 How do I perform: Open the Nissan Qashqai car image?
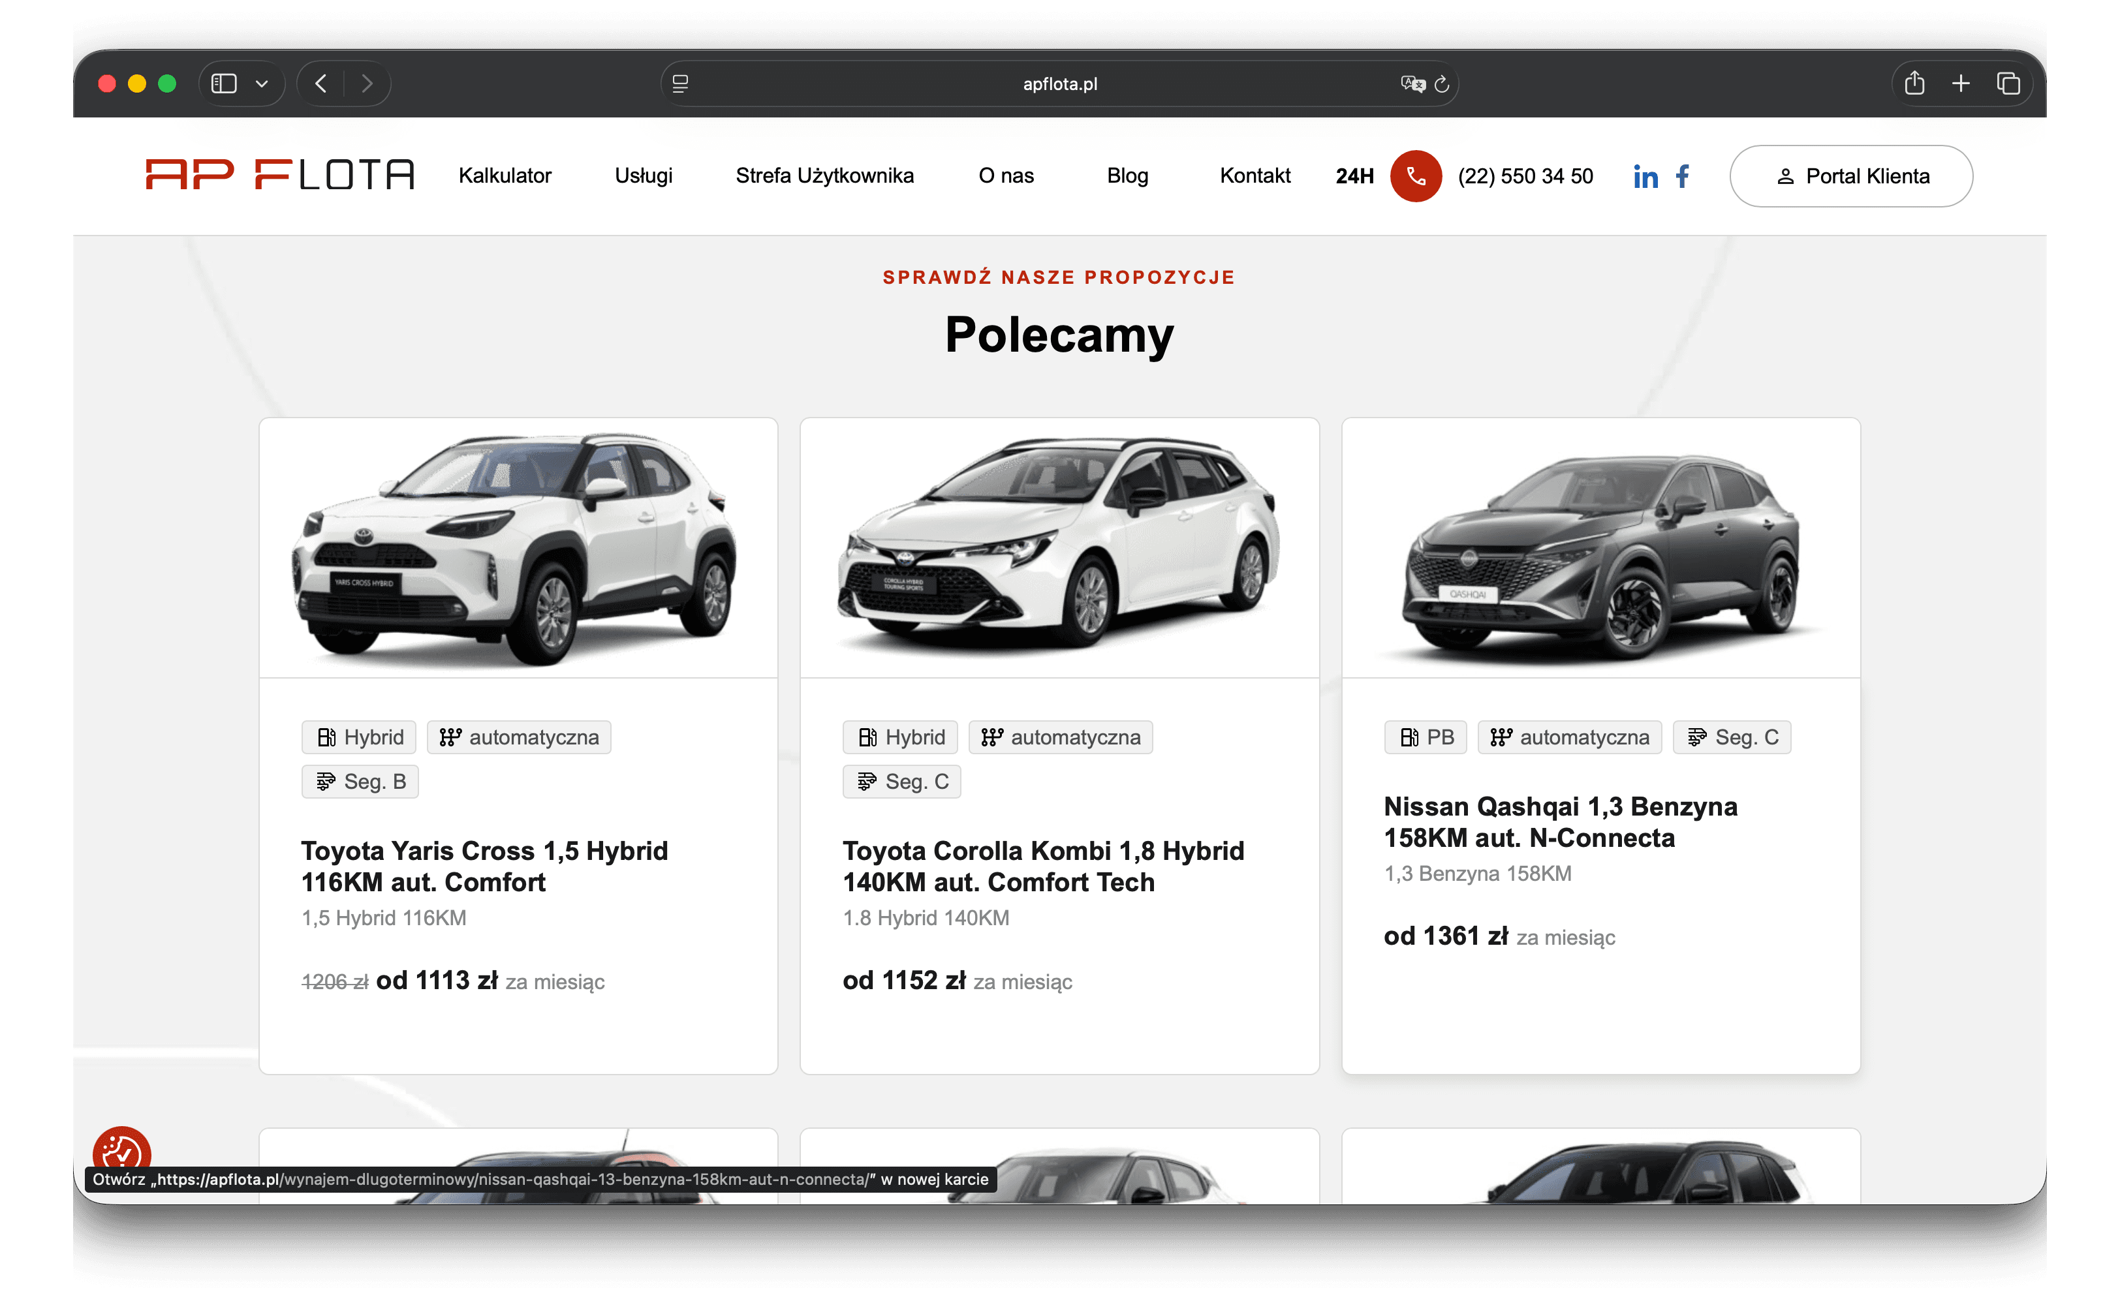point(1601,548)
